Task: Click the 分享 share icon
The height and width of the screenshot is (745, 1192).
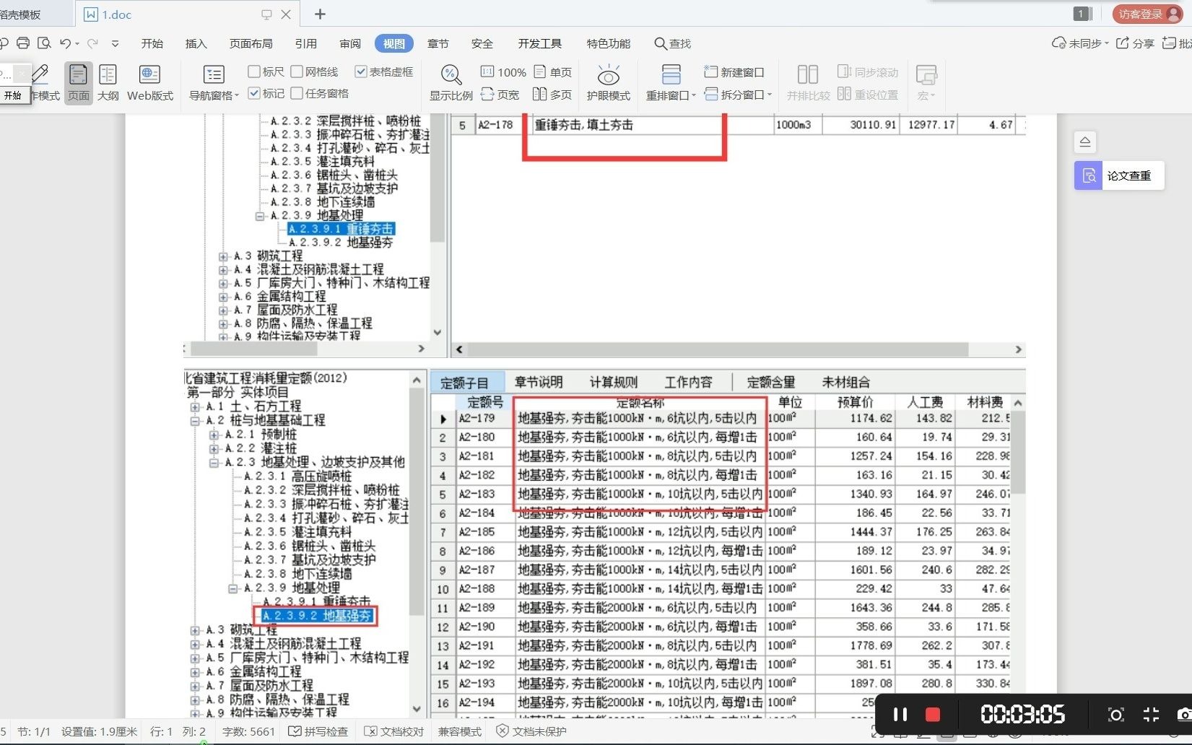Action: (x=1135, y=43)
